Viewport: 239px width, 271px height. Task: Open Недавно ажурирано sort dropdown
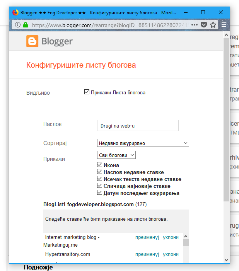pos(143,143)
